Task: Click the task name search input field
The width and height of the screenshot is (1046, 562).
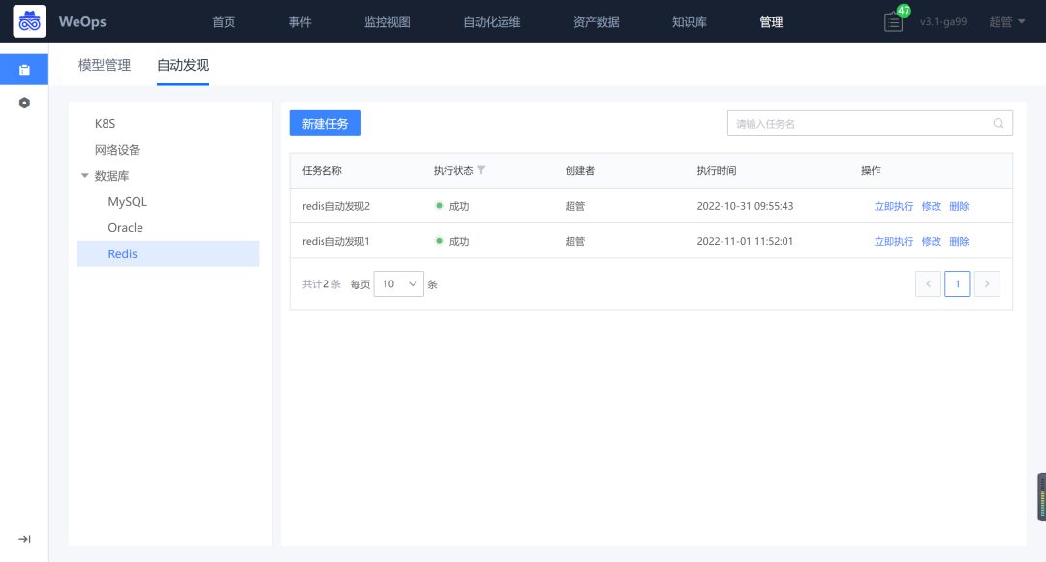Action: [x=852, y=123]
